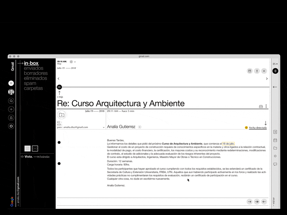Click the AYUDA help label

pos(274,202)
